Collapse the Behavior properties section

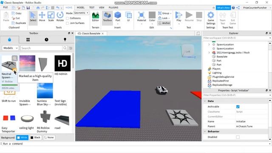205,131
